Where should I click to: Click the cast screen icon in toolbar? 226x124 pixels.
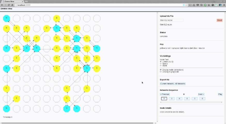point(190,5)
